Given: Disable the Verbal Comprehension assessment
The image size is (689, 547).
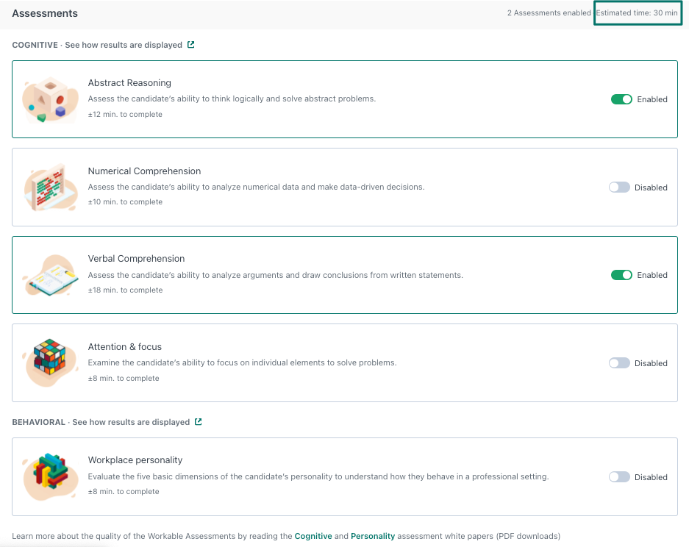Looking at the screenshot, I should (x=621, y=274).
